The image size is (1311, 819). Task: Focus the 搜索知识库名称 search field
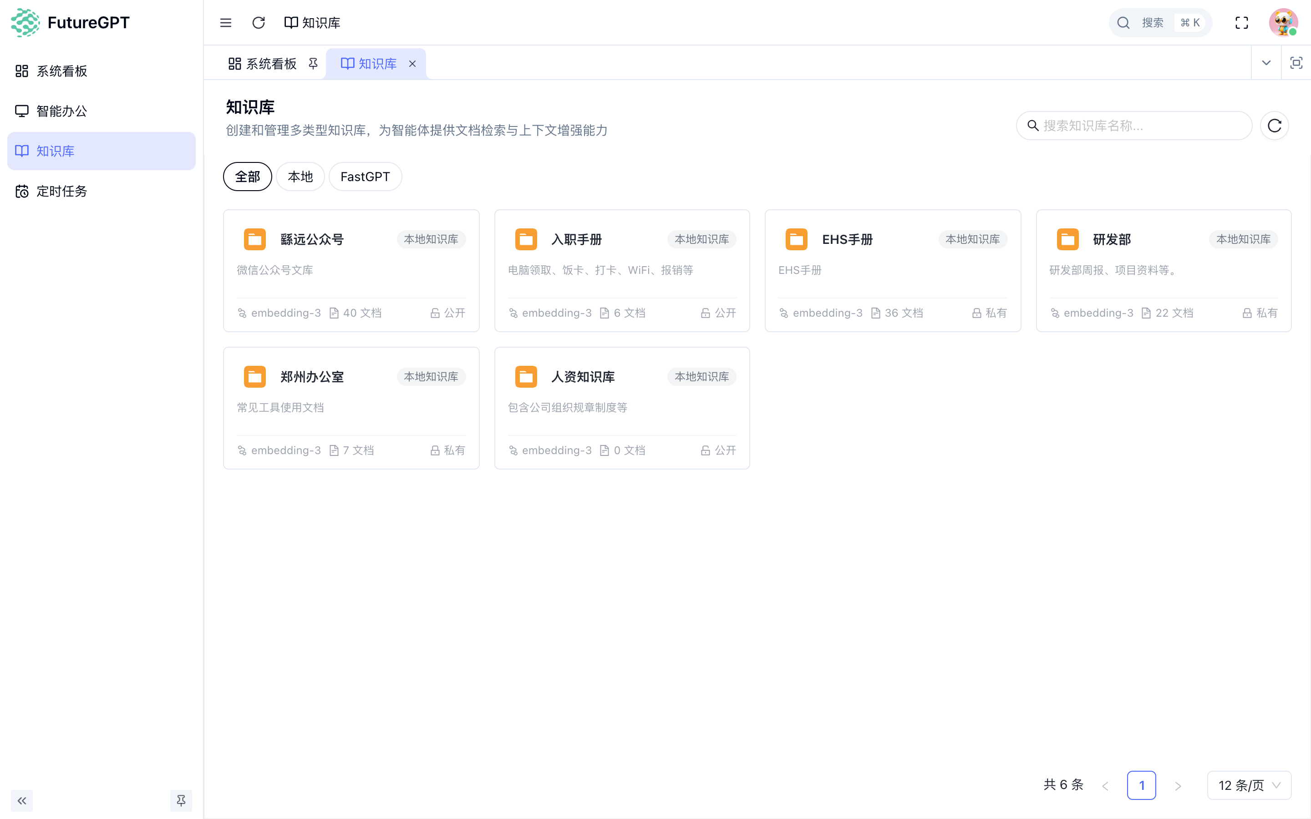(x=1134, y=126)
